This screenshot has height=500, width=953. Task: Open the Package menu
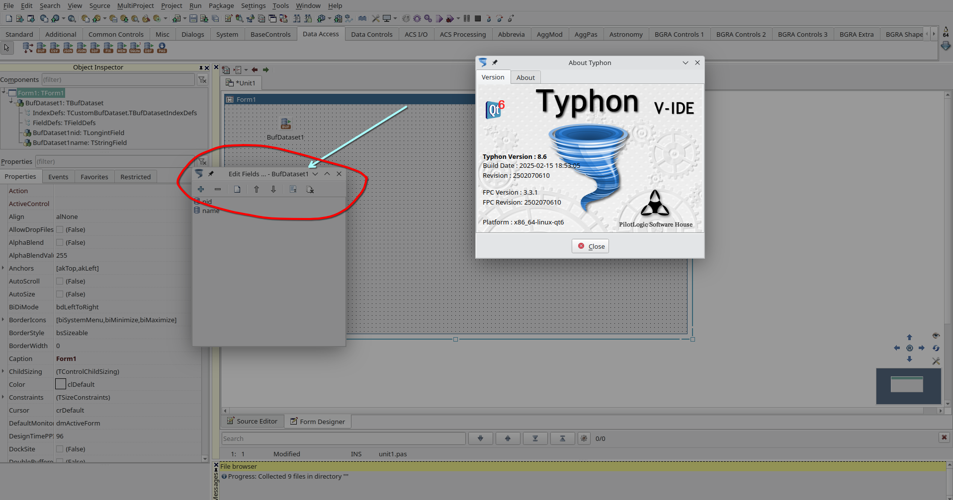tap(221, 5)
